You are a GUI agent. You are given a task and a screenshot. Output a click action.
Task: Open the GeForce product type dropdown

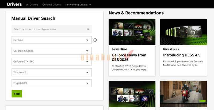52,40
